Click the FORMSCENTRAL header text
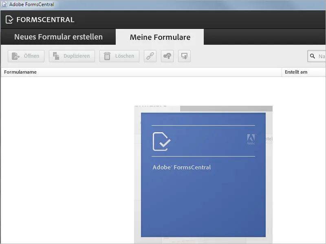Screen dimensions: 326x244 coord(45,19)
